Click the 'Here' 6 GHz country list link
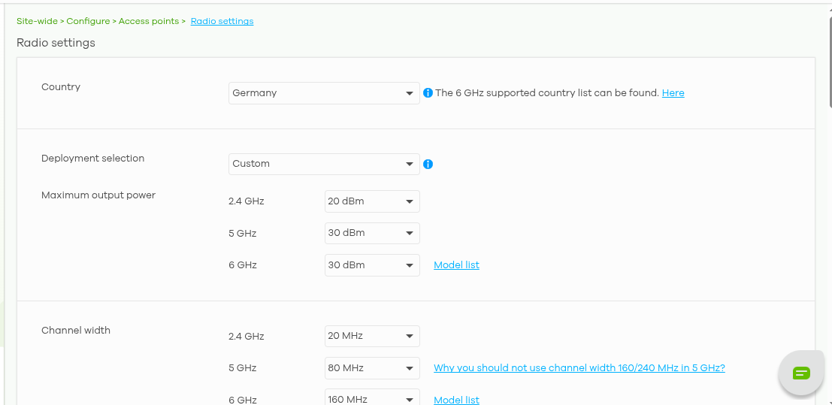 click(673, 93)
